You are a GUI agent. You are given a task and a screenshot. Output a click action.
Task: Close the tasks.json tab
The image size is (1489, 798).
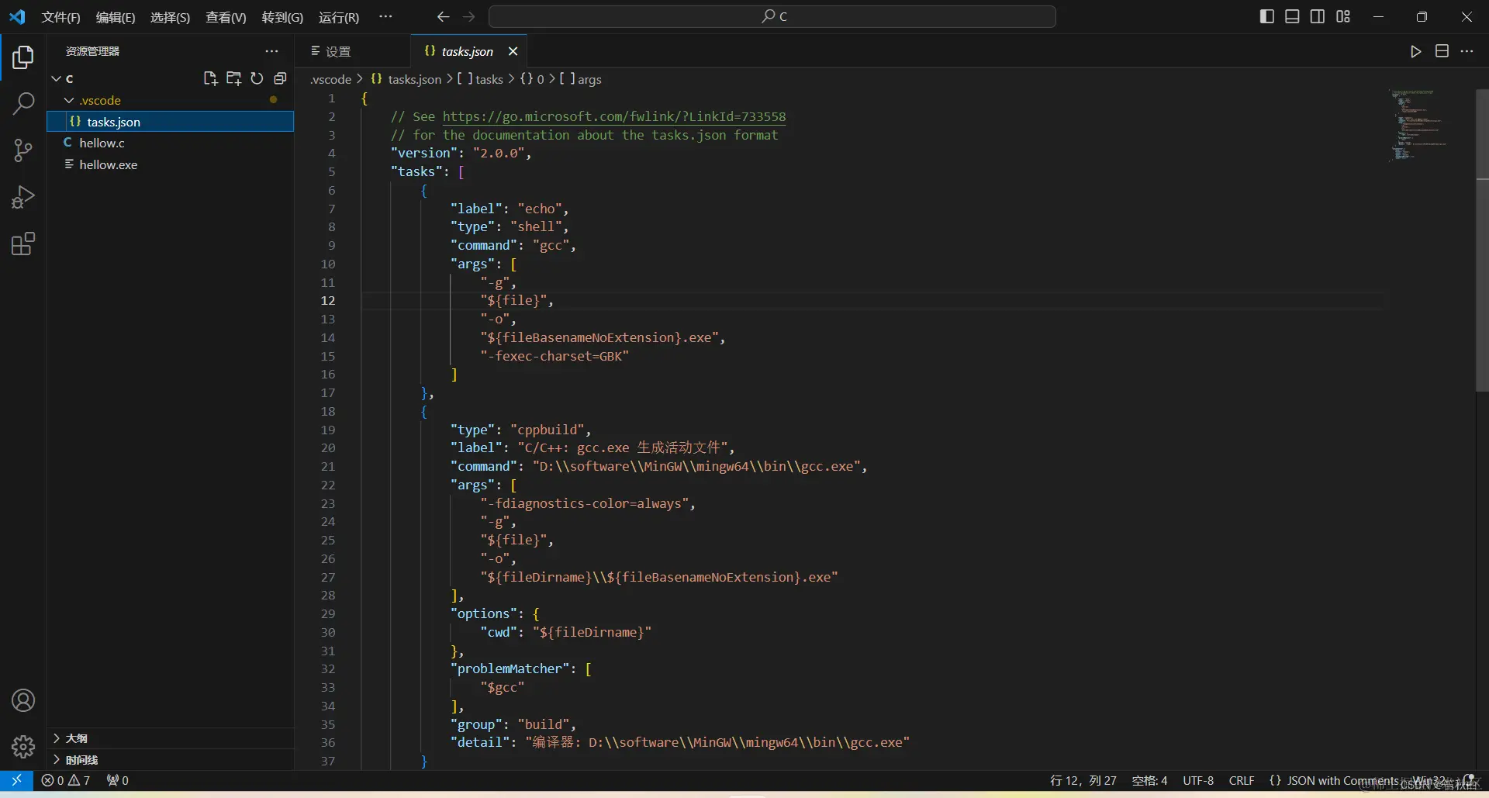tap(513, 51)
